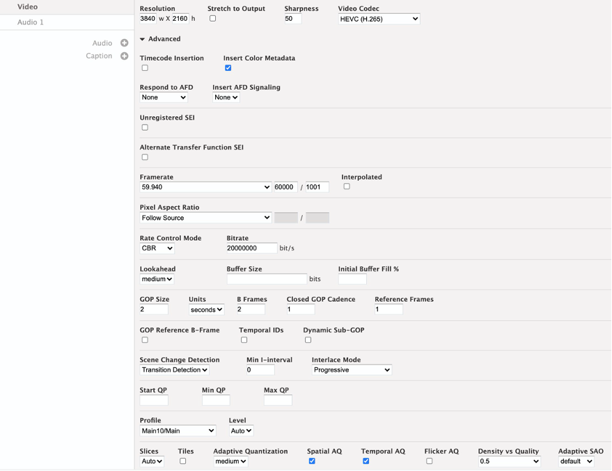Image resolution: width=612 pixels, height=471 pixels.
Task: Change the Profile dropdown selection
Action: 178,431
